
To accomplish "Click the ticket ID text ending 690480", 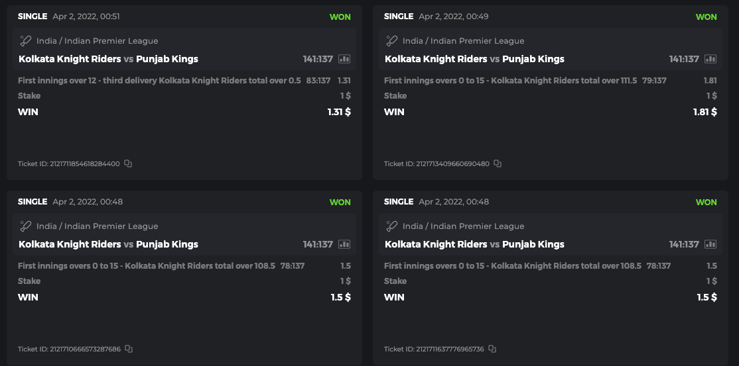I will coord(437,163).
